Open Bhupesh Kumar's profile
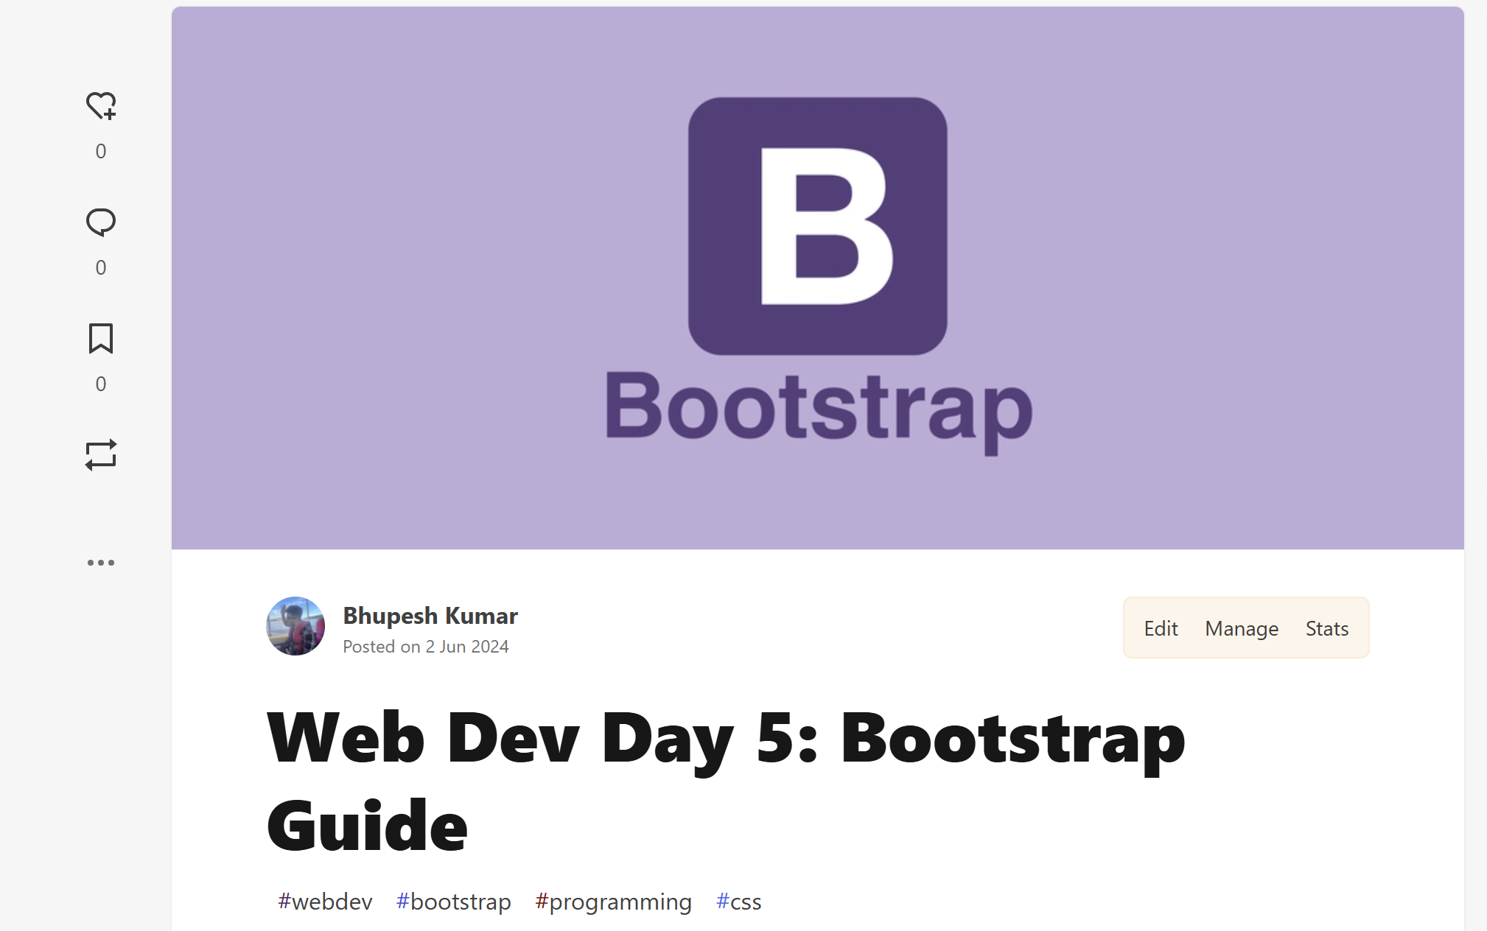Screen dimensions: 1487x931 pyautogui.click(x=430, y=616)
